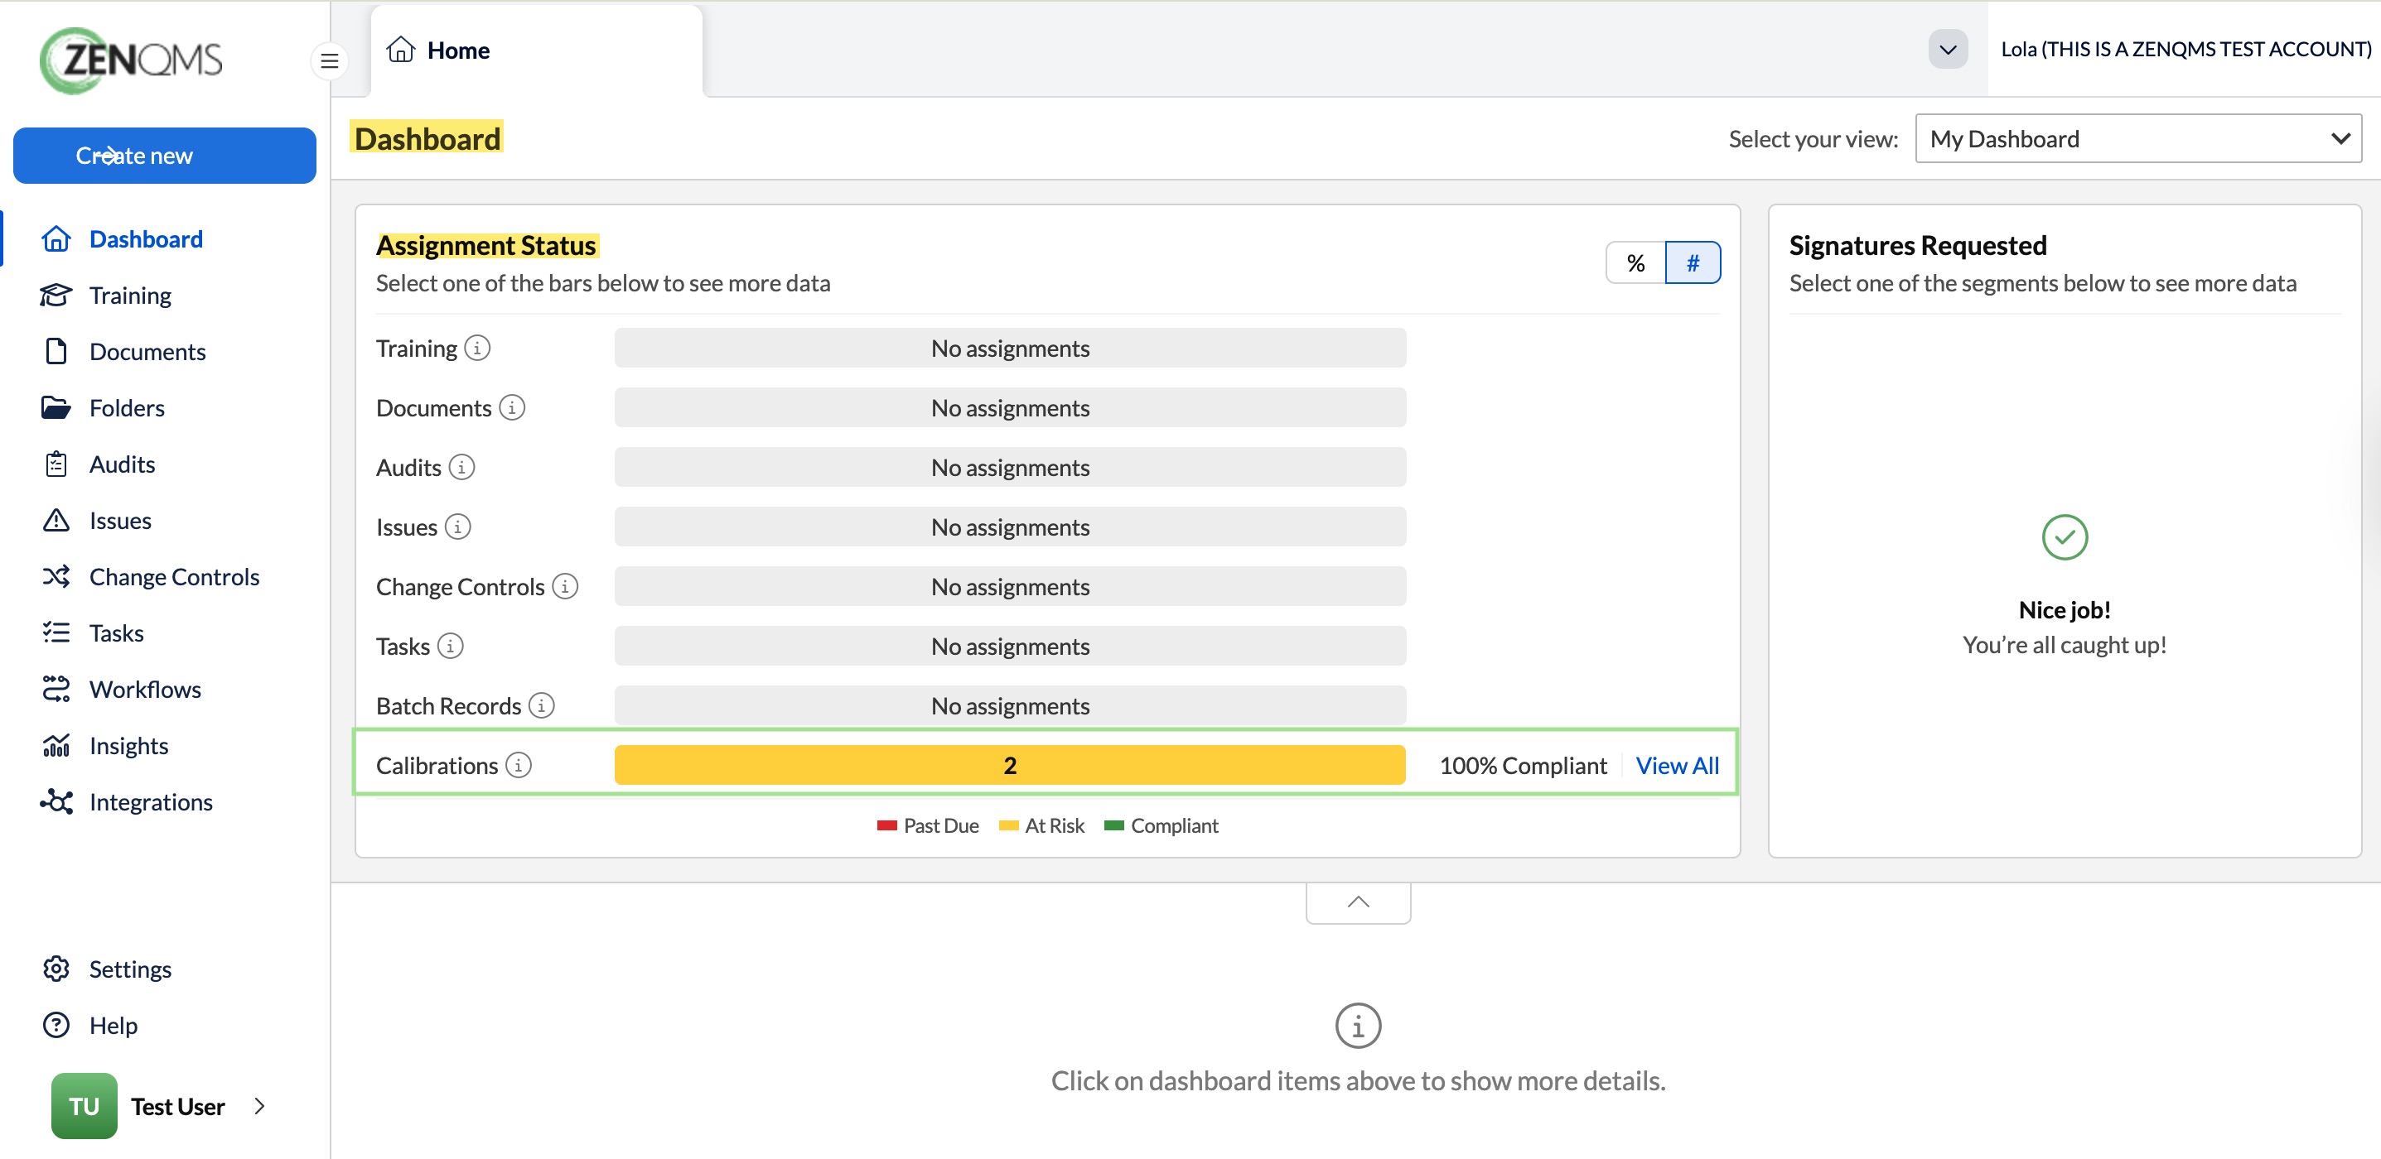Expand the account chevron dropdown near Lola
Image resolution: width=2381 pixels, height=1159 pixels.
(x=1948, y=49)
